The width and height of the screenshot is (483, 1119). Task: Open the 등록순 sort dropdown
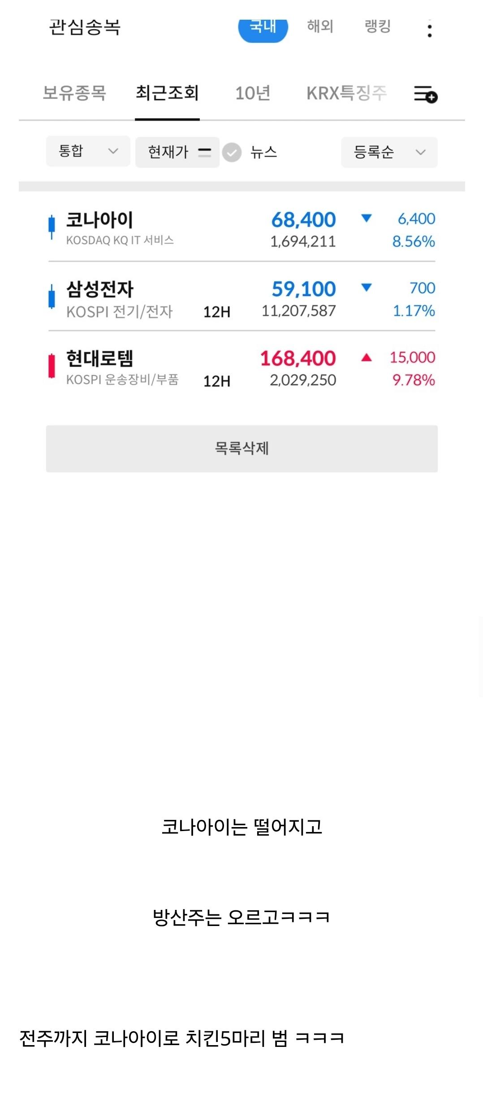[x=389, y=152]
